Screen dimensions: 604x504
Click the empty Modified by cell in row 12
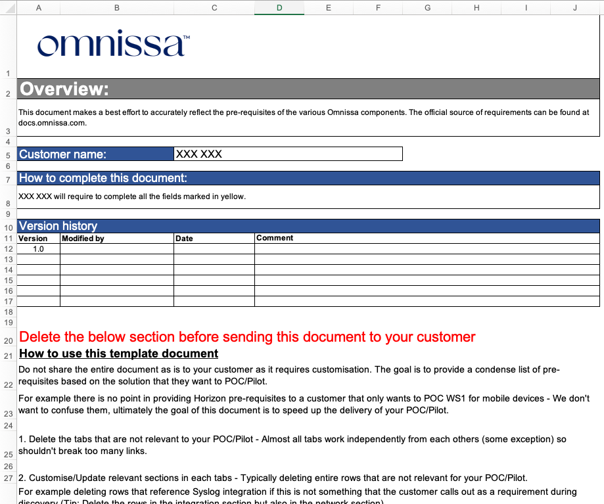click(x=116, y=249)
